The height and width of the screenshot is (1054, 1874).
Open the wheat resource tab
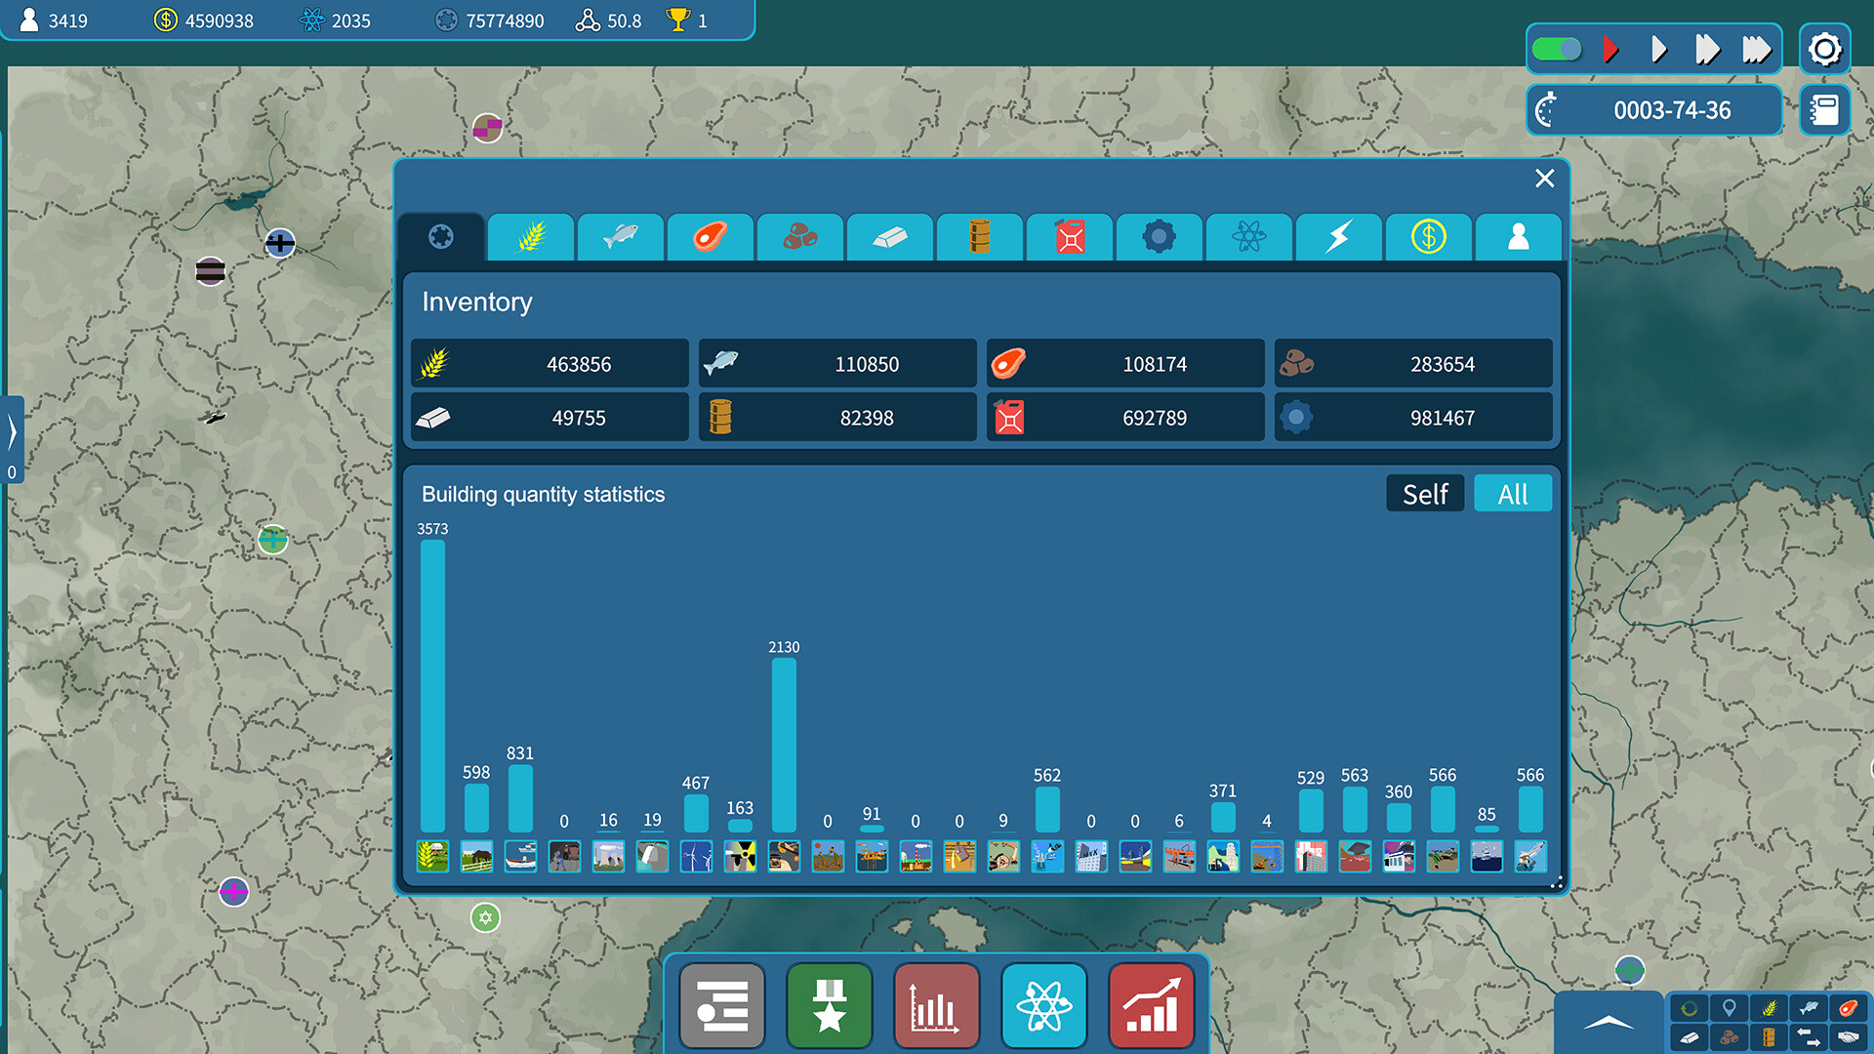[530, 237]
